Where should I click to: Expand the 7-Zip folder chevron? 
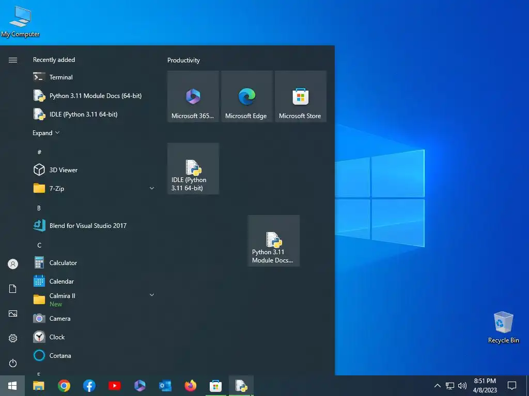click(x=152, y=188)
